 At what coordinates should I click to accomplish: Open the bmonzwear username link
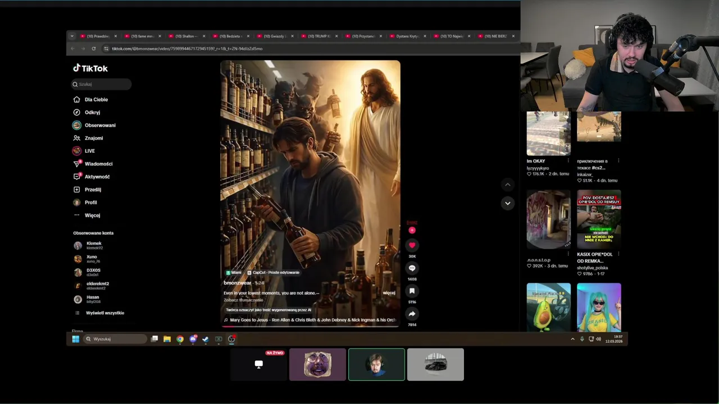(x=237, y=283)
